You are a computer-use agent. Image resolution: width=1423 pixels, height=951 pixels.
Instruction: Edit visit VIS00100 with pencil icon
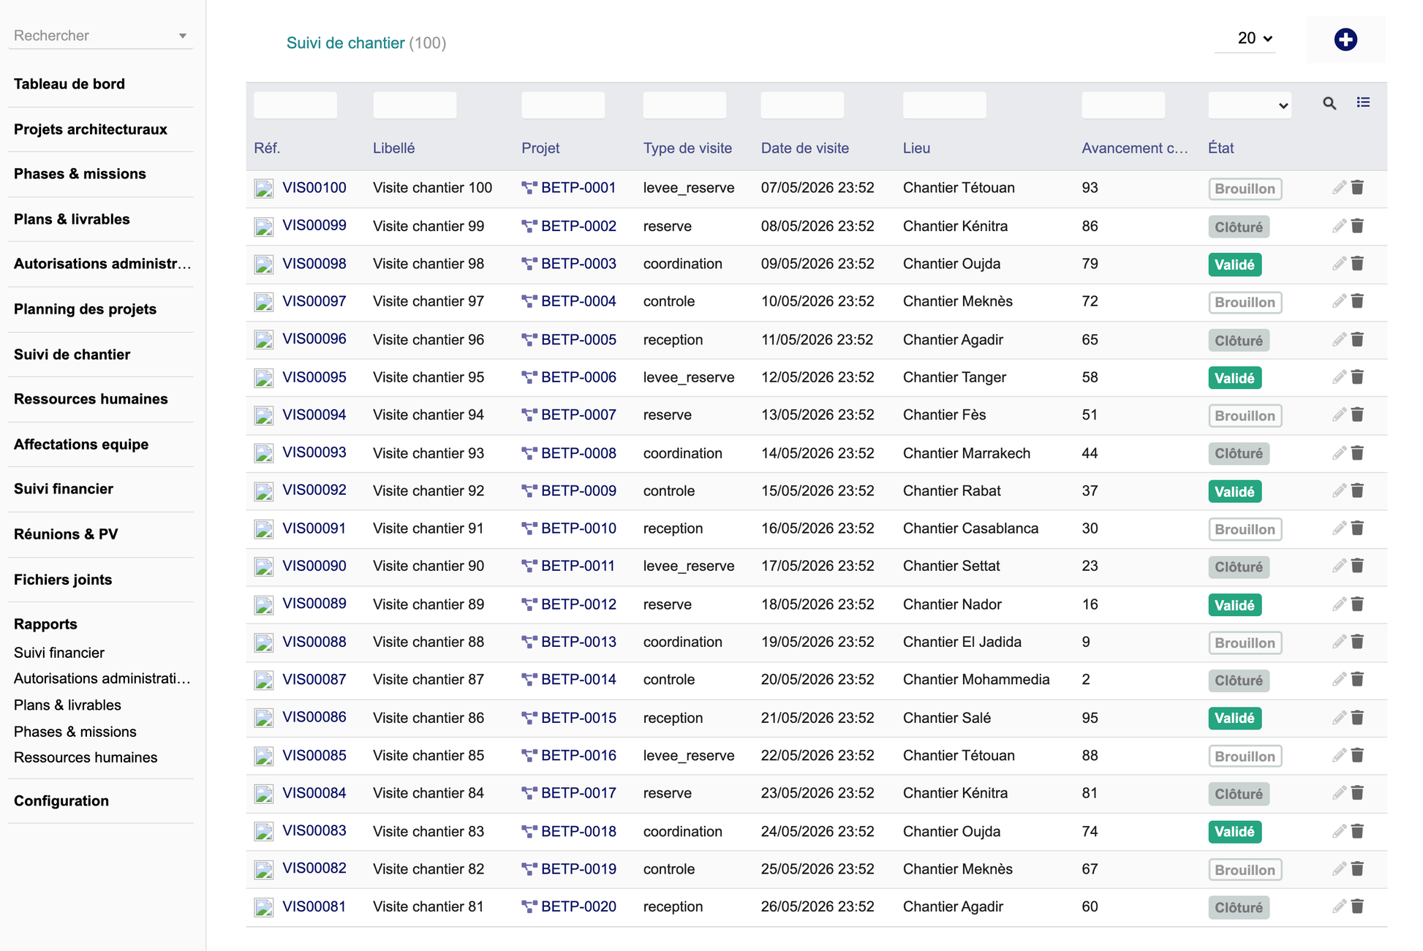[x=1339, y=188]
